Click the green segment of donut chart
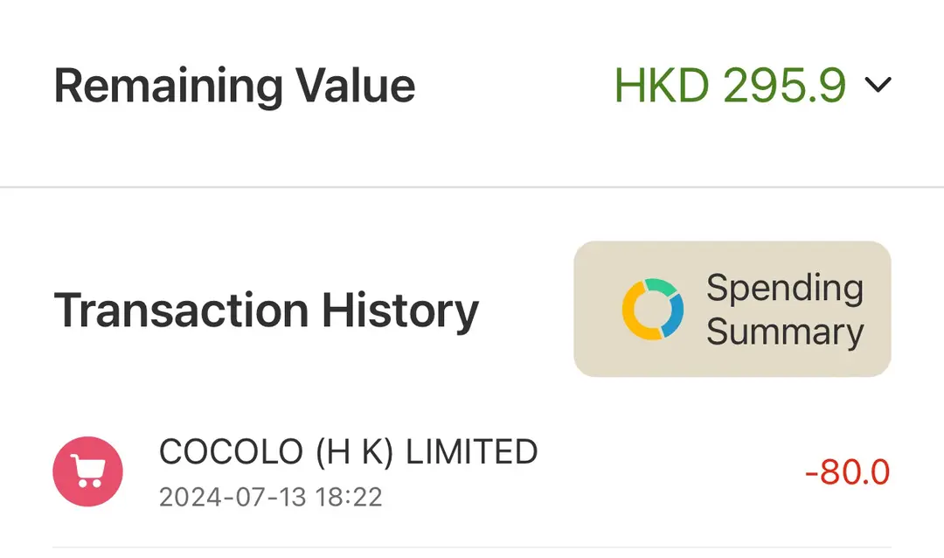 [661, 286]
